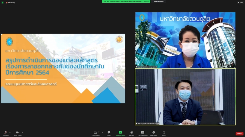Click the red Leave button
The height and width of the screenshot is (137, 245).
point(239,134)
